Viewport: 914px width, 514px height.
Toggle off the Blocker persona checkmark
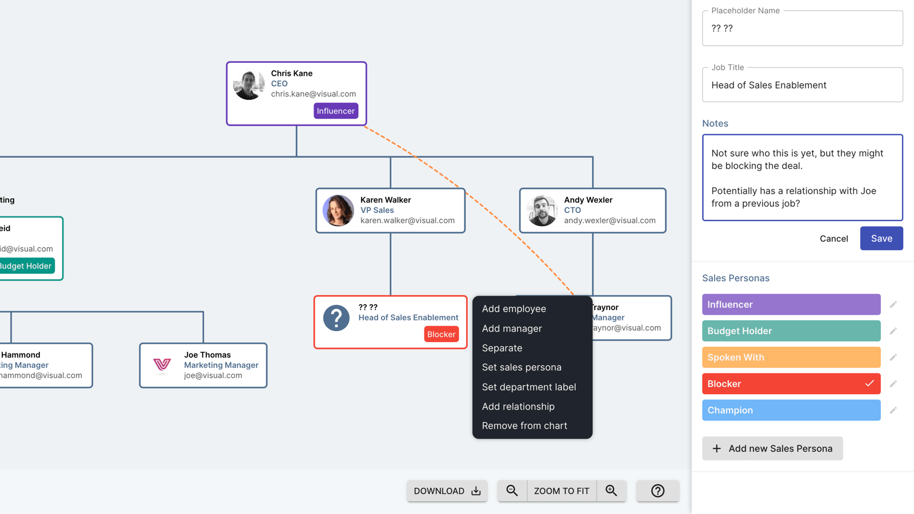coord(869,383)
